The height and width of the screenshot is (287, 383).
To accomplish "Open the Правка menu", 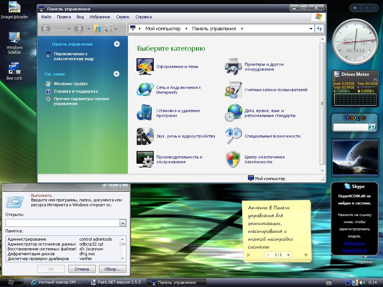I will click(64, 17).
